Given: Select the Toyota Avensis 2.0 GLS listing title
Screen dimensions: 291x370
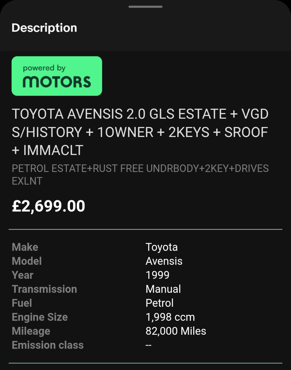Looking at the screenshot, I should (140, 132).
